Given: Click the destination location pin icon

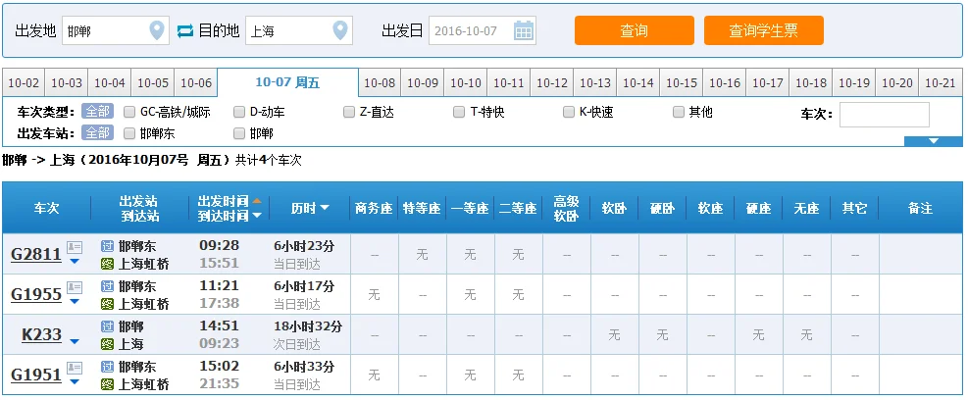Looking at the screenshot, I should pyautogui.click(x=340, y=30).
